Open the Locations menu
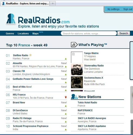This screenshot has width=133, height=135. (x=23, y=34)
